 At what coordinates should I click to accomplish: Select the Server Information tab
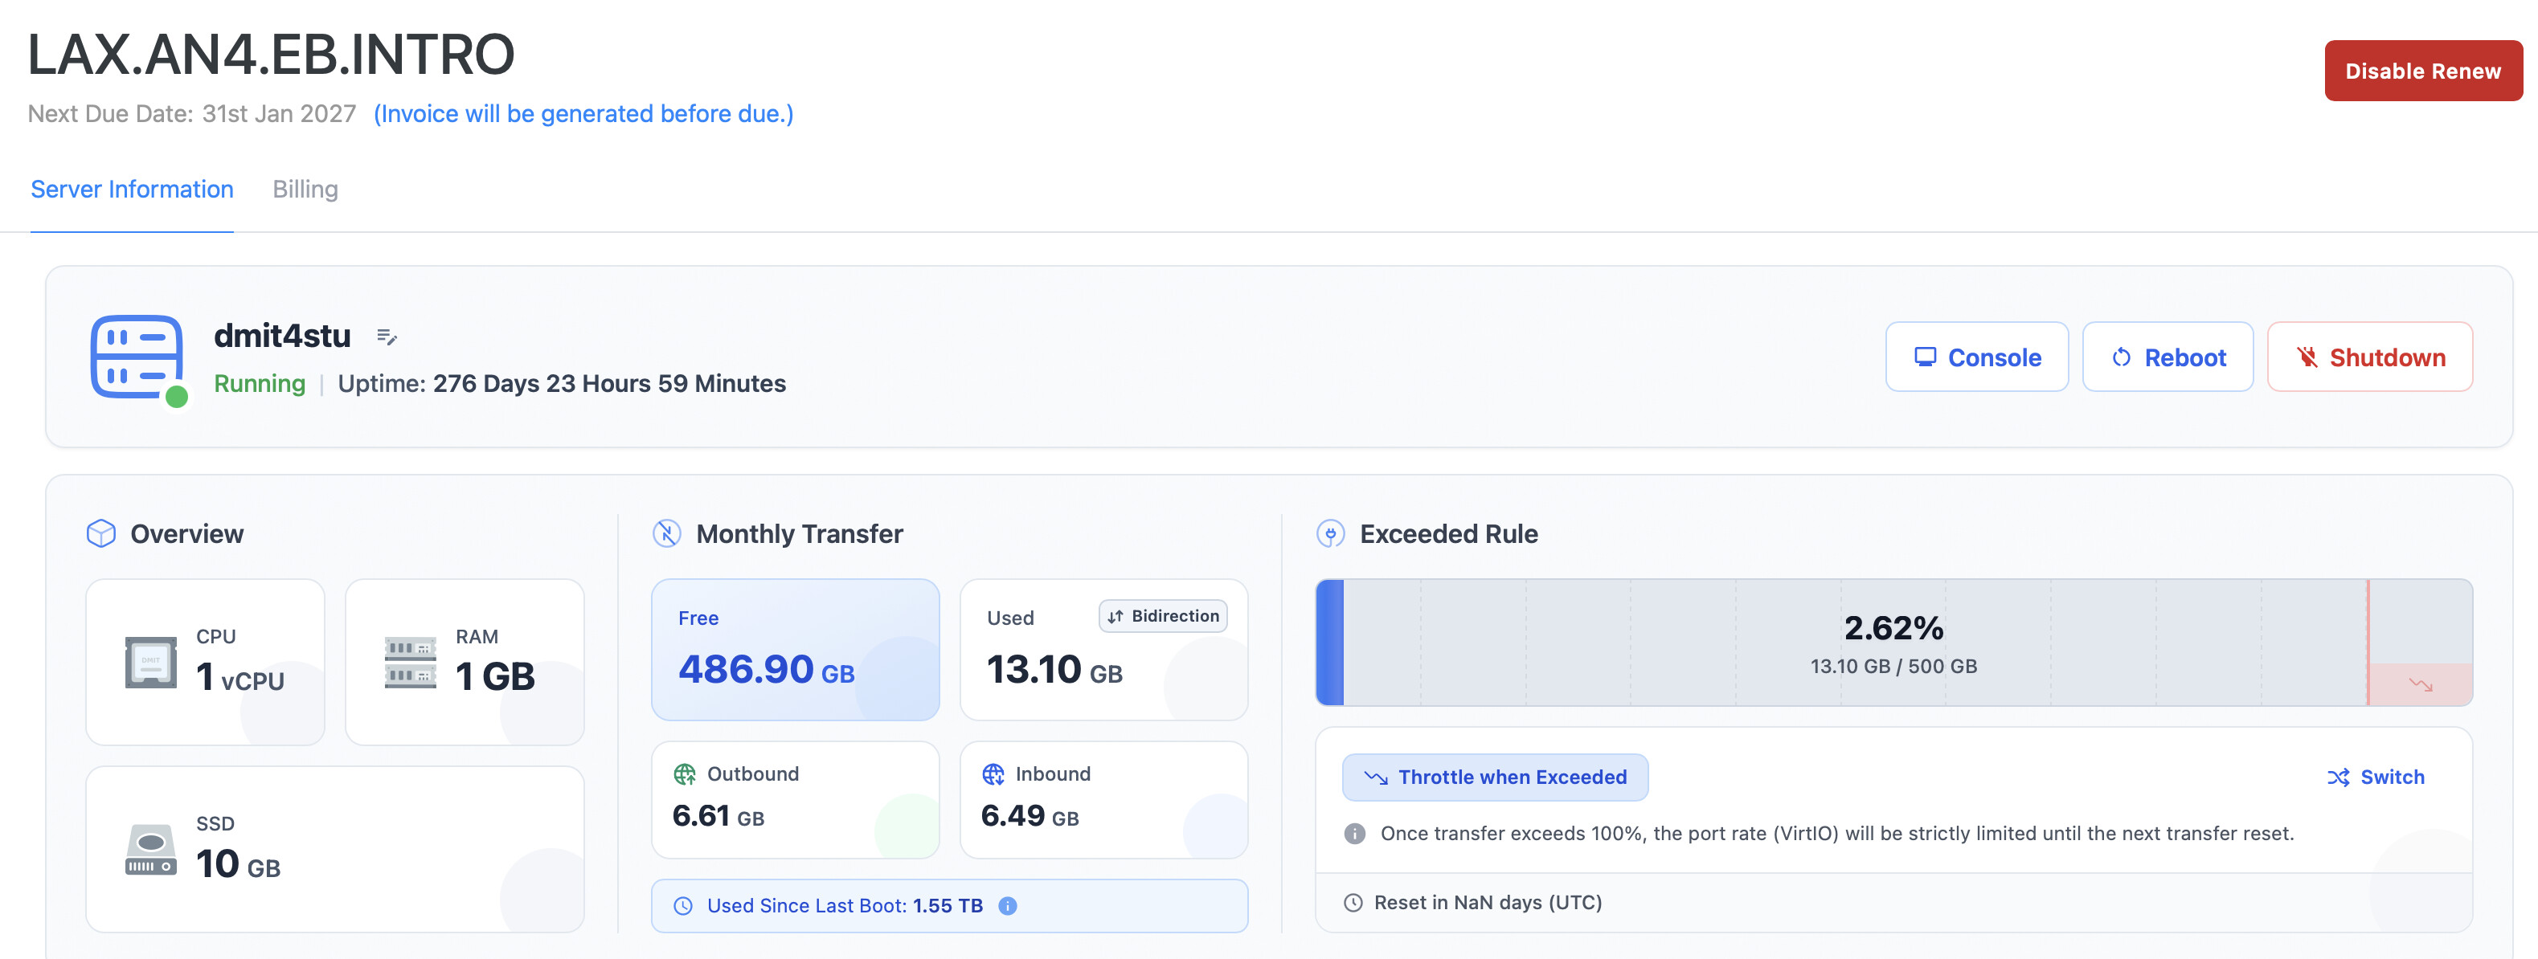(132, 189)
